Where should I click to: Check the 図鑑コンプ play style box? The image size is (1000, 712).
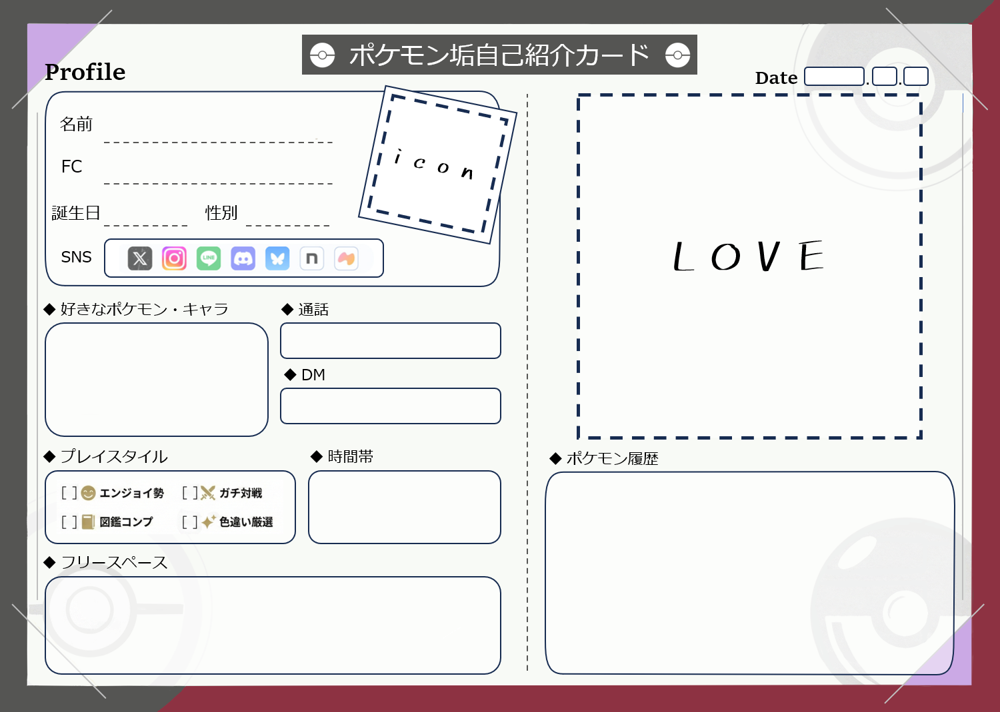pos(69,522)
